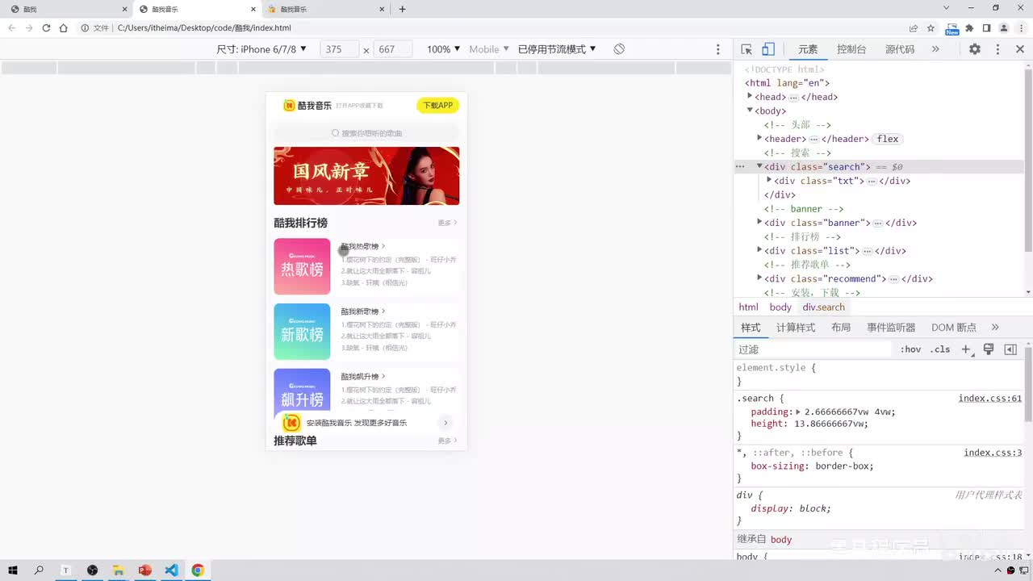The image size is (1033, 581).
Task: Click 更多 next to 酷我排行榜
Action: coord(448,223)
